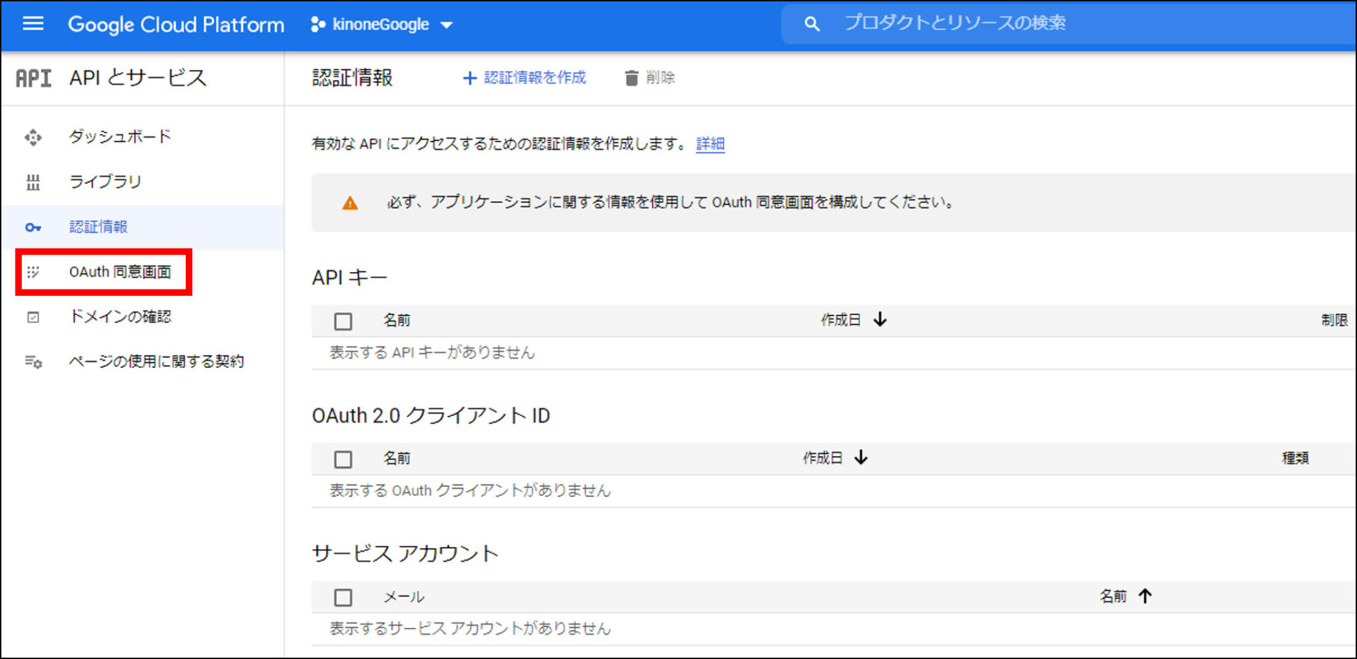
Task: Click the OAuth consent warning message text
Action: 671,203
